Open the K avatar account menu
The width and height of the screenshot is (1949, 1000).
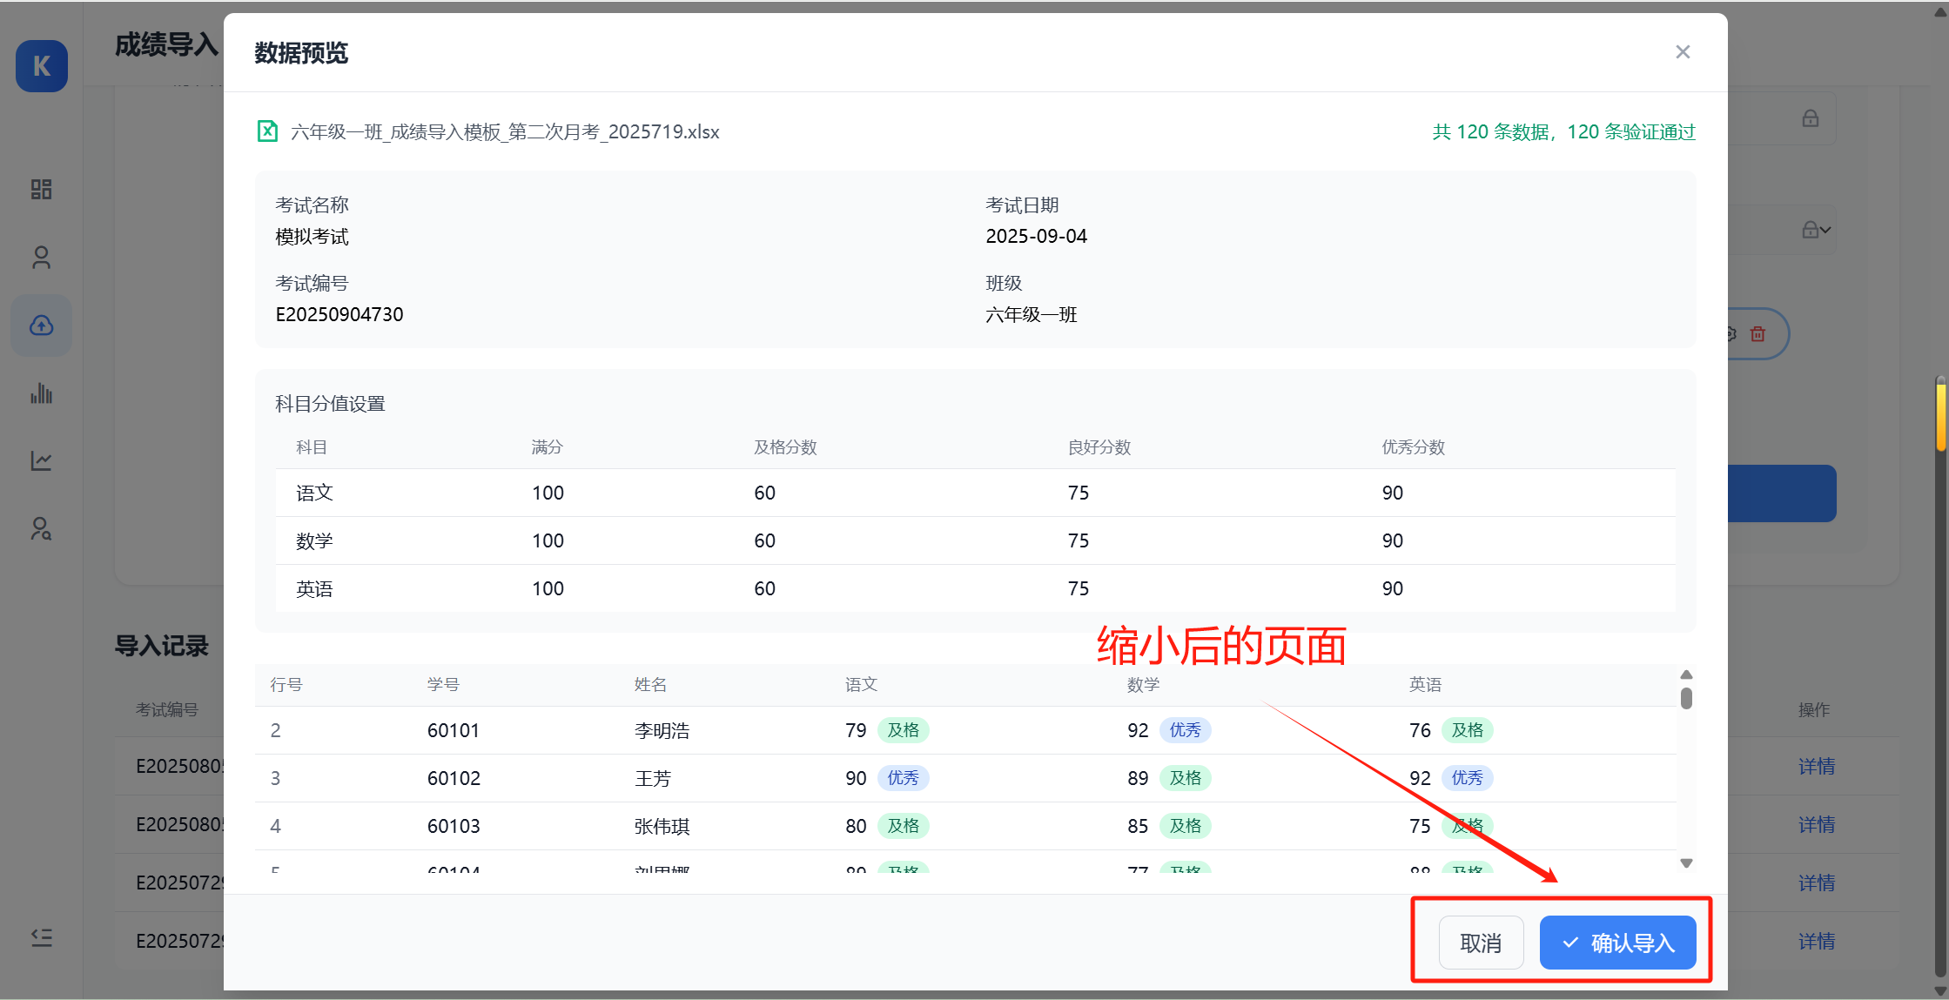point(41,66)
